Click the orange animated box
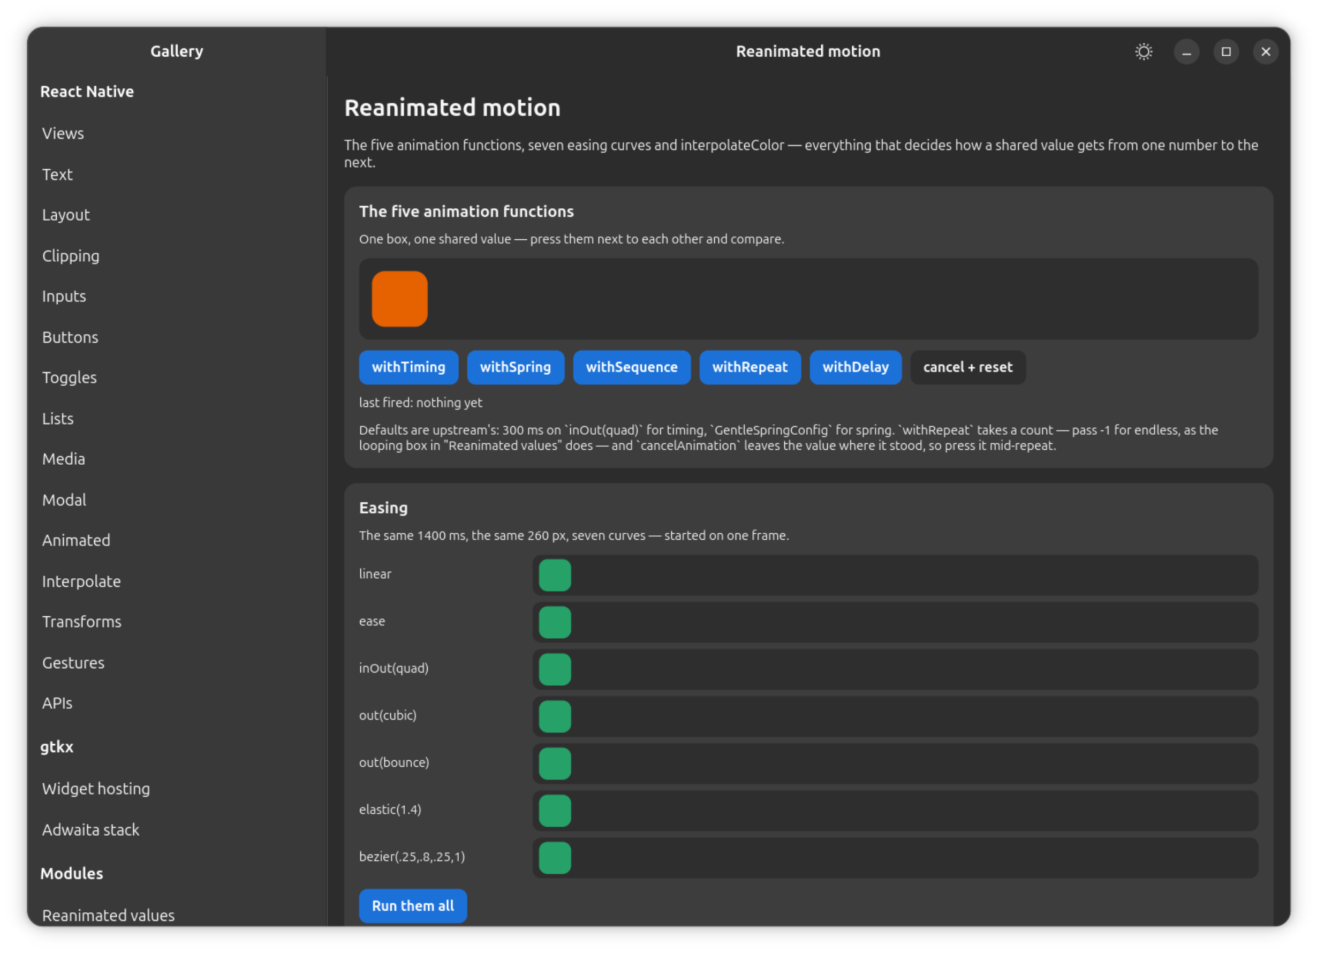Viewport: 1317px width, 953px height. click(399, 299)
